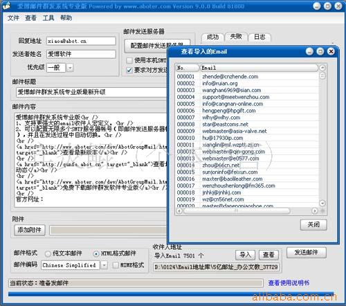Switch to the 失败 tab
The width and height of the screenshot is (346, 306).
(x=236, y=37)
